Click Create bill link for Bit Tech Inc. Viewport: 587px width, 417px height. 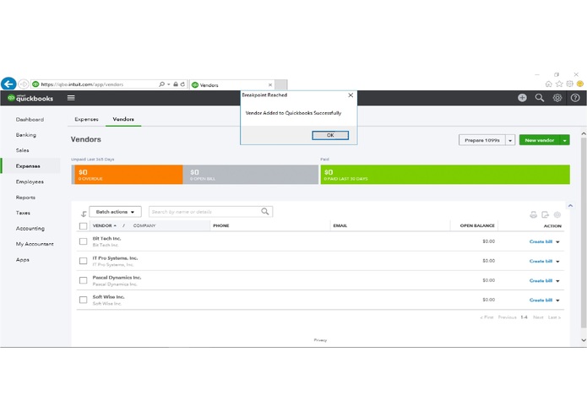pyautogui.click(x=541, y=241)
